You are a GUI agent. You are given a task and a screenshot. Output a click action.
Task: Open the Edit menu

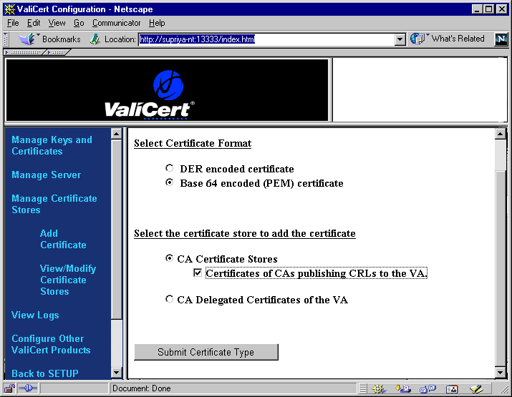[x=34, y=23]
